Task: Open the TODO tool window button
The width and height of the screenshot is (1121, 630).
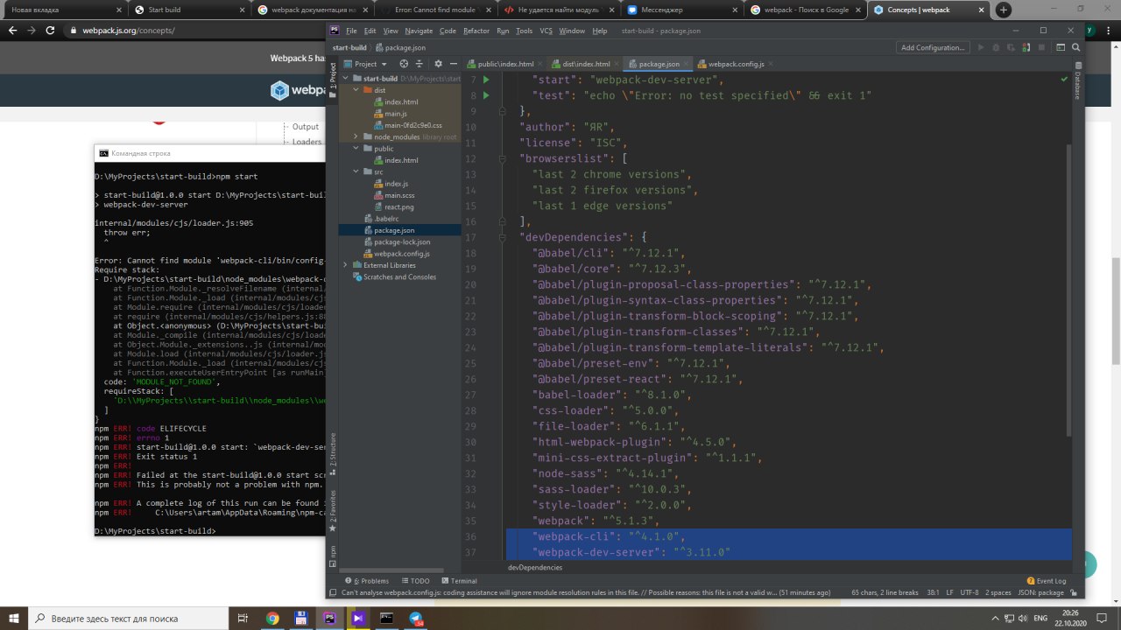Action: click(415, 581)
